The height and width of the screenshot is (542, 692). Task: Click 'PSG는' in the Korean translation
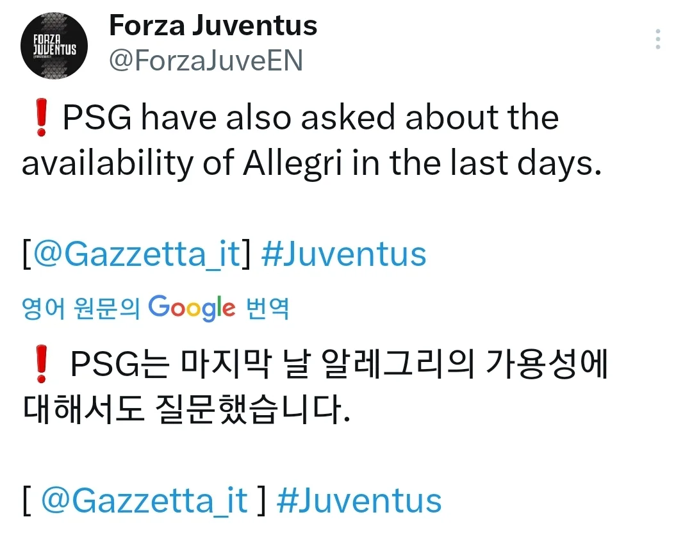[x=120, y=367]
